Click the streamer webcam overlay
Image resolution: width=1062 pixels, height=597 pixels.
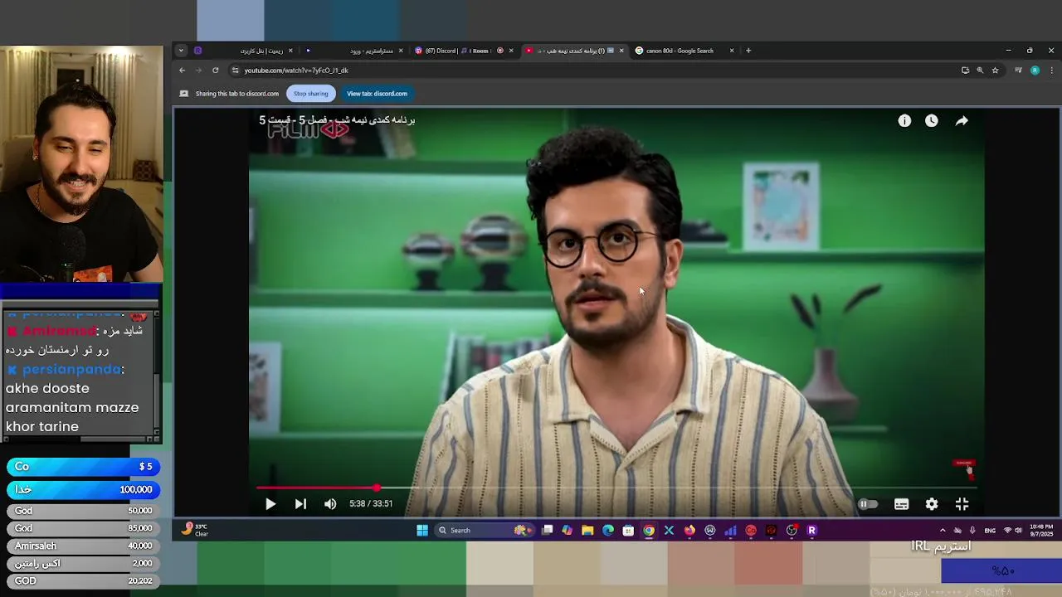click(x=81, y=165)
